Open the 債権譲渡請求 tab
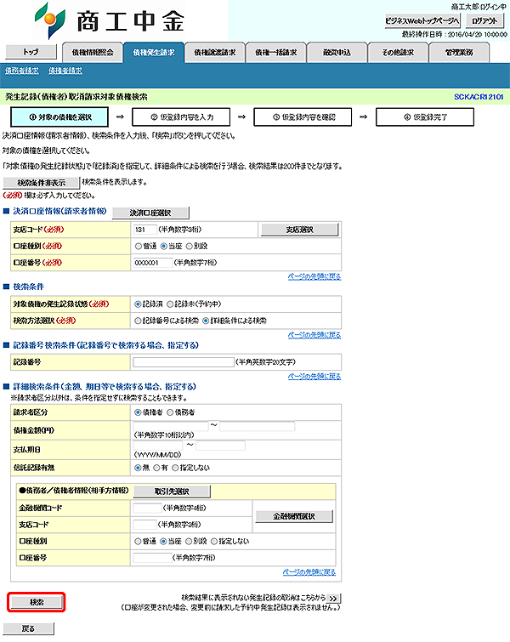 pyautogui.click(x=214, y=53)
